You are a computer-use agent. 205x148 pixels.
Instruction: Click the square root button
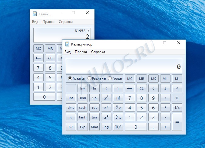click(x=177, y=88)
